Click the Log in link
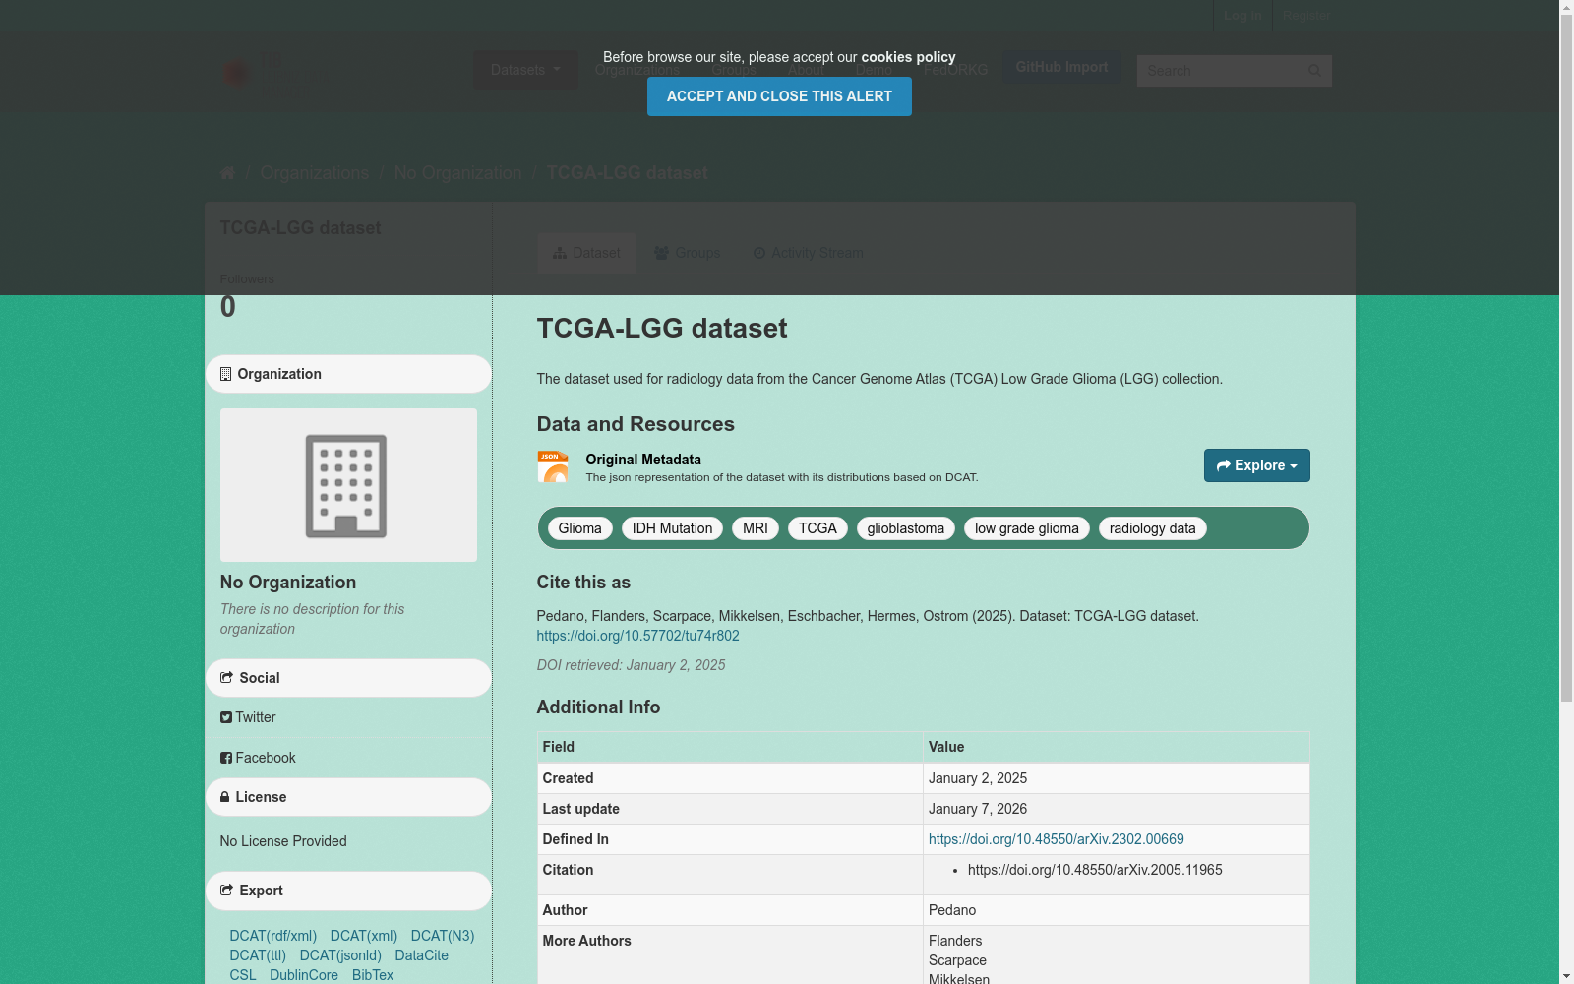Viewport: 1574px width, 984px height. 1242,16
